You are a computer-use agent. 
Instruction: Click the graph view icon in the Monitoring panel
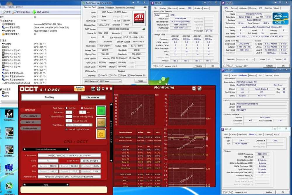pyautogui.click(x=194, y=88)
